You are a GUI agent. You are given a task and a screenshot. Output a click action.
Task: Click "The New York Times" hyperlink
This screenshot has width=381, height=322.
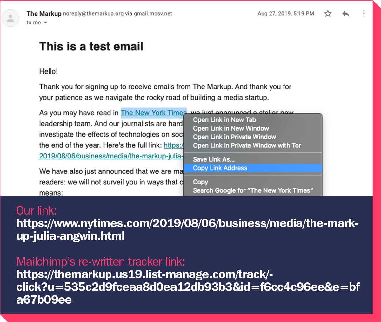tap(153, 113)
